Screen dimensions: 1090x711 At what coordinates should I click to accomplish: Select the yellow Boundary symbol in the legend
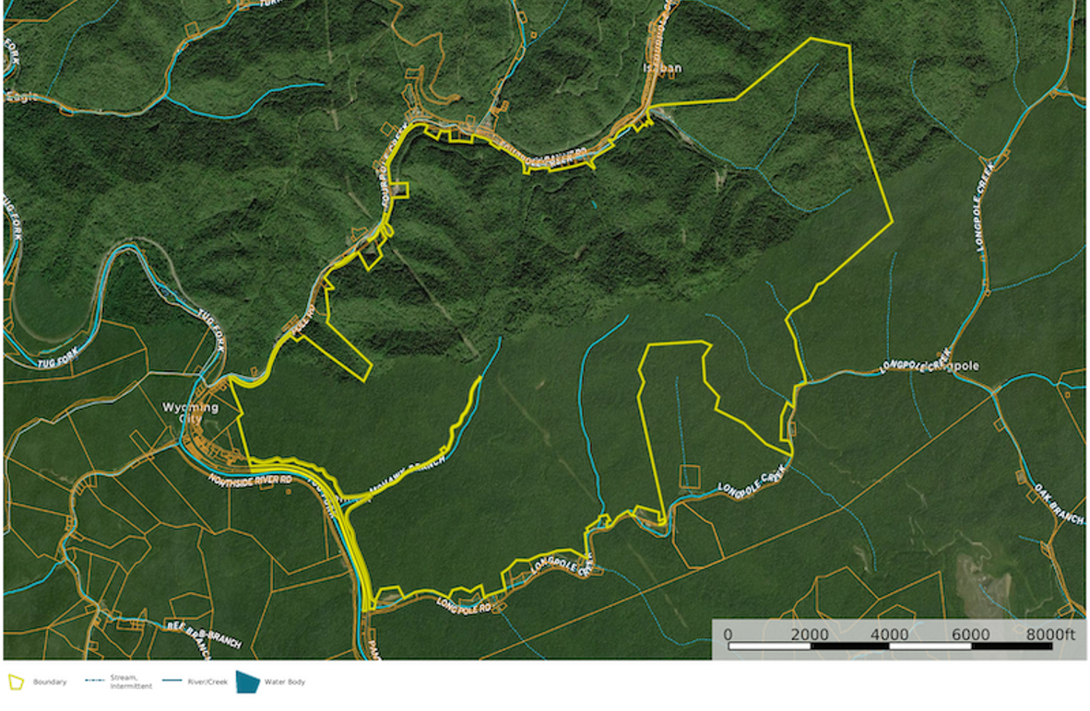(x=16, y=682)
